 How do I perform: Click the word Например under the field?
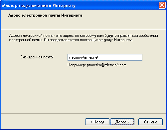tap(77, 65)
